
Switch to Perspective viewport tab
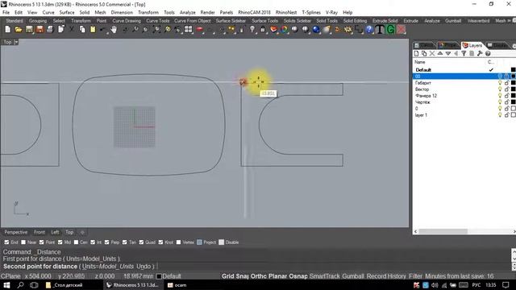[x=16, y=232]
